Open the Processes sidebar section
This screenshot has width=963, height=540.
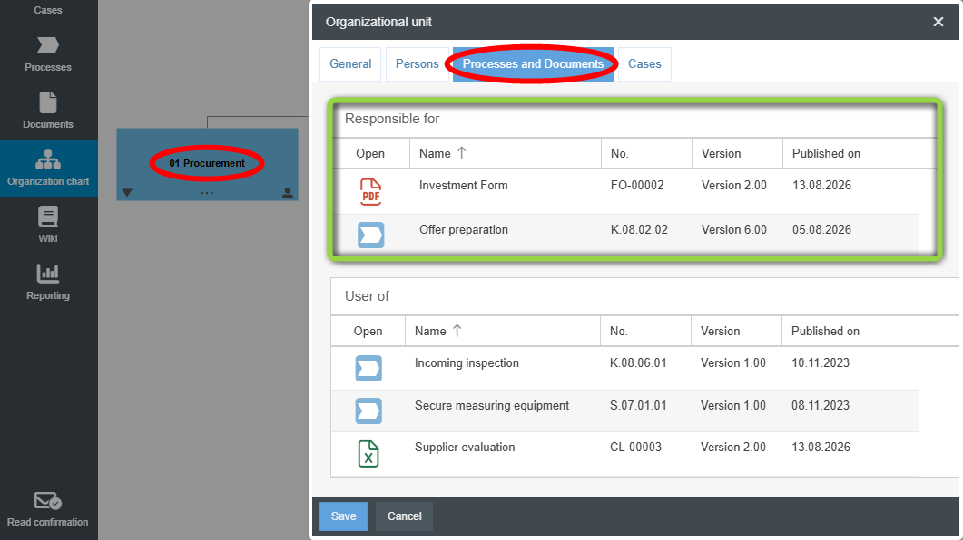48,54
